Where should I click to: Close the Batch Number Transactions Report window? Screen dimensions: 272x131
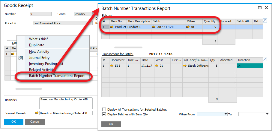266,8
